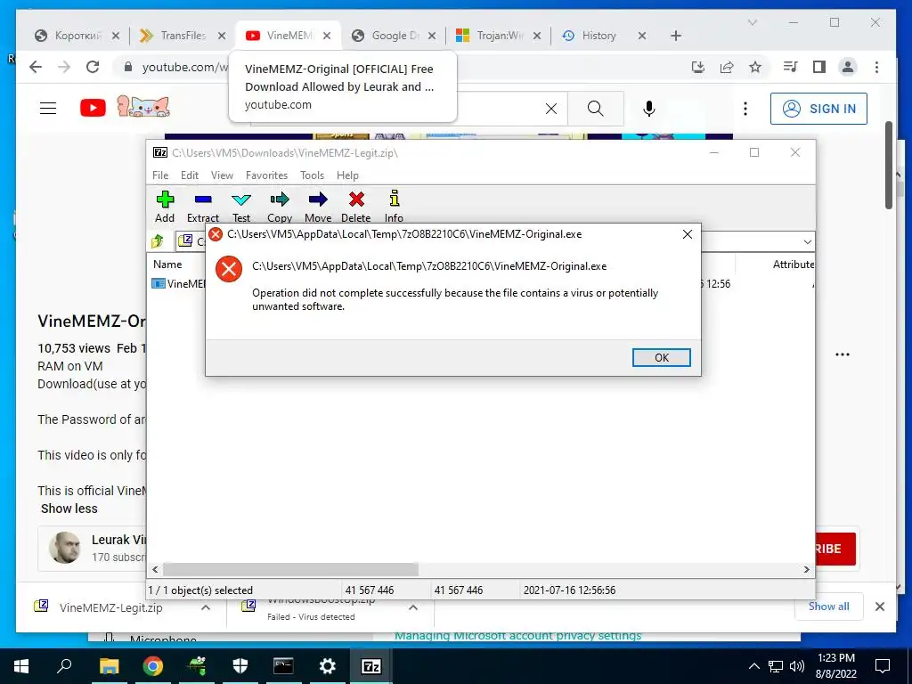Screen dimensions: 912x684
Task: Open the Chrome three-dot menu
Action: point(876,67)
